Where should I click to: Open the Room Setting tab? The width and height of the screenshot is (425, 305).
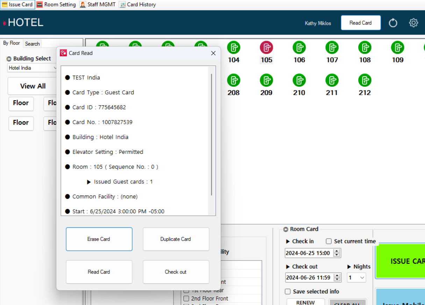(56, 5)
